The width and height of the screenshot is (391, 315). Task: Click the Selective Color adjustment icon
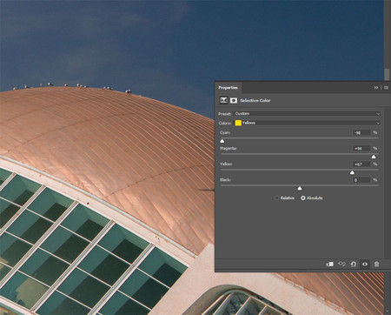coord(223,100)
